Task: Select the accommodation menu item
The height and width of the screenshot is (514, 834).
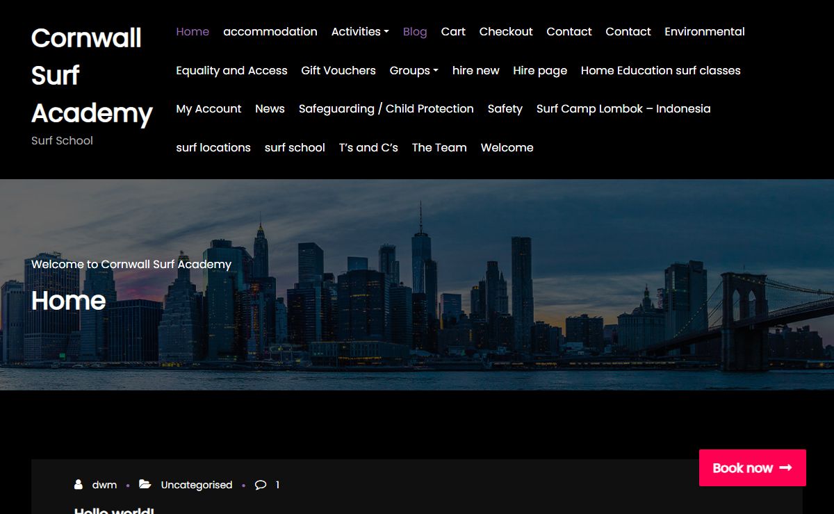Action: click(x=270, y=32)
